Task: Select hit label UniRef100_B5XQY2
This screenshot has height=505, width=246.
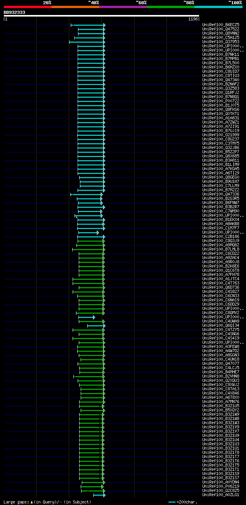Action: pos(221,410)
